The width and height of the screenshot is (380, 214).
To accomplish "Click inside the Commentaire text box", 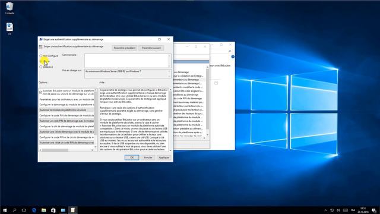I will coord(126,61).
